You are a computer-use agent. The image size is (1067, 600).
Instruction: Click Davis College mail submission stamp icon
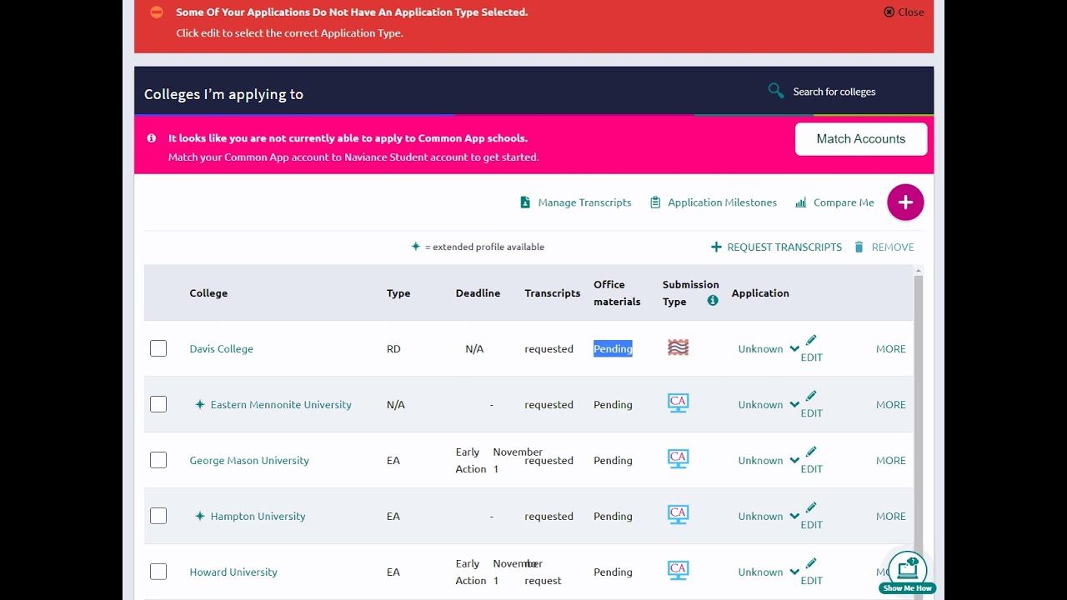(679, 347)
